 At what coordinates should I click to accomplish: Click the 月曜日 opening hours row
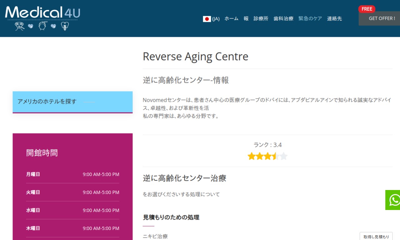point(73,174)
